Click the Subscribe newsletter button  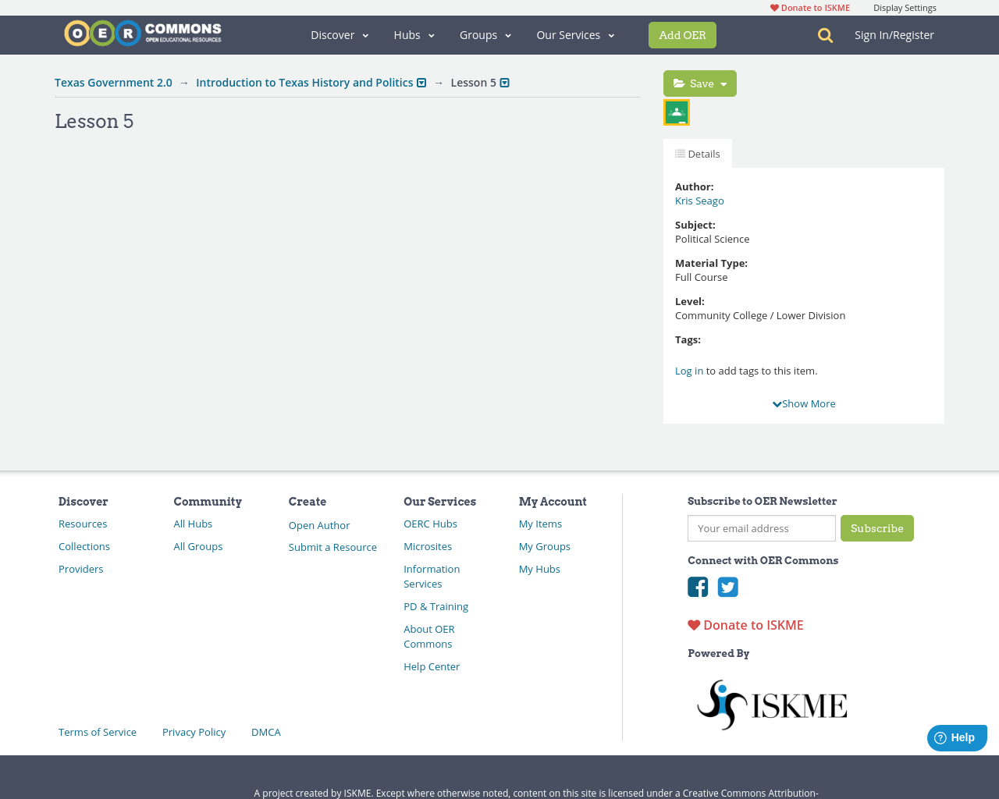coord(876,528)
